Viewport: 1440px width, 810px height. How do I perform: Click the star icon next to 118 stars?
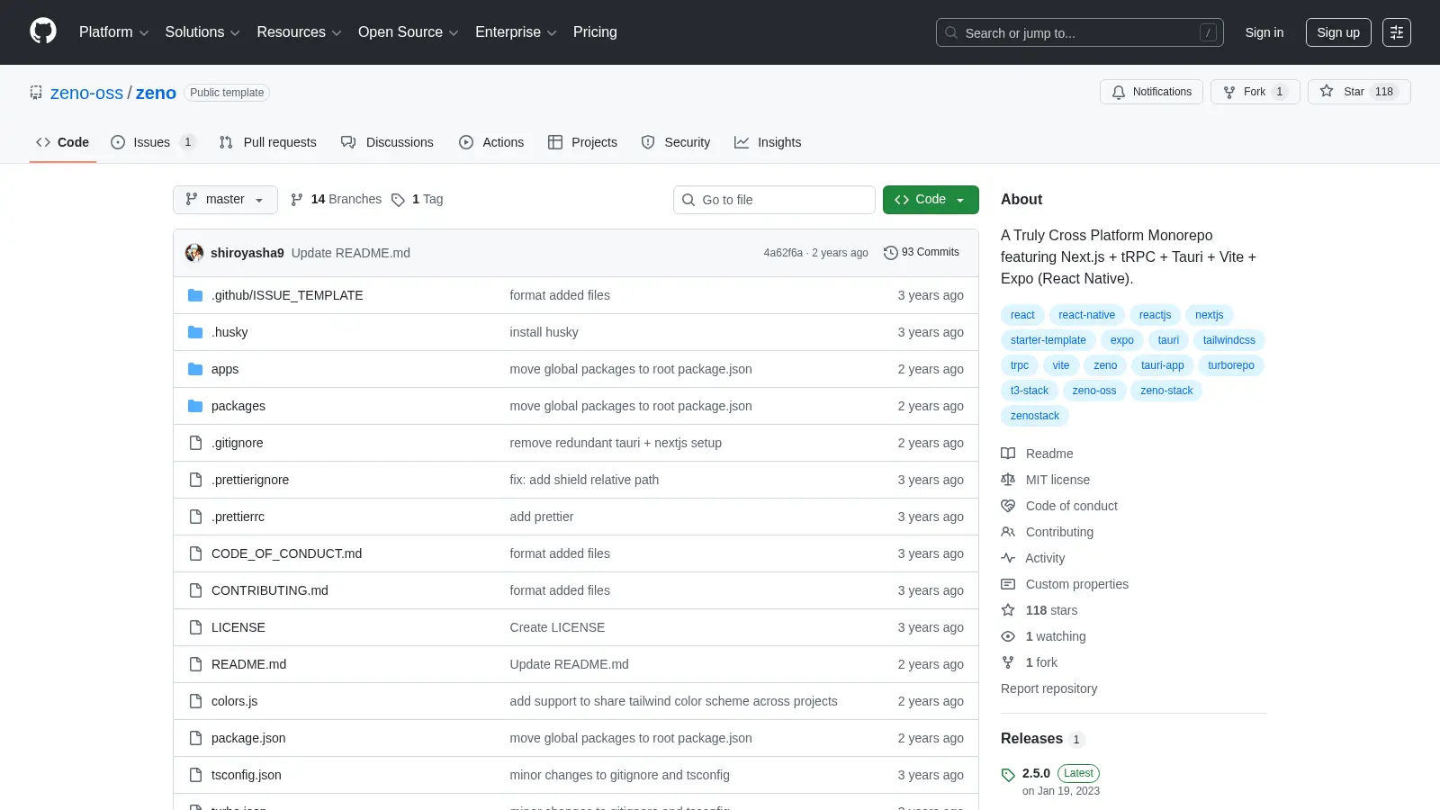point(1008,610)
